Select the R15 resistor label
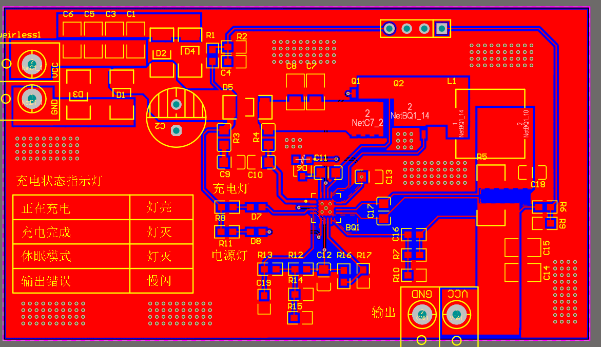Image resolution: width=601 pixels, height=347 pixels. pyautogui.click(x=295, y=306)
